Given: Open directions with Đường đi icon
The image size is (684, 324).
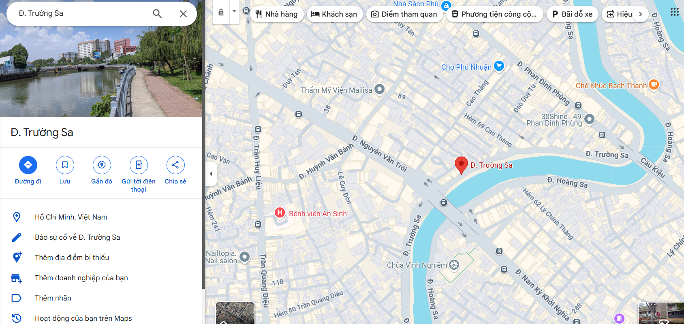Looking at the screenshot, I should (28, 165).
